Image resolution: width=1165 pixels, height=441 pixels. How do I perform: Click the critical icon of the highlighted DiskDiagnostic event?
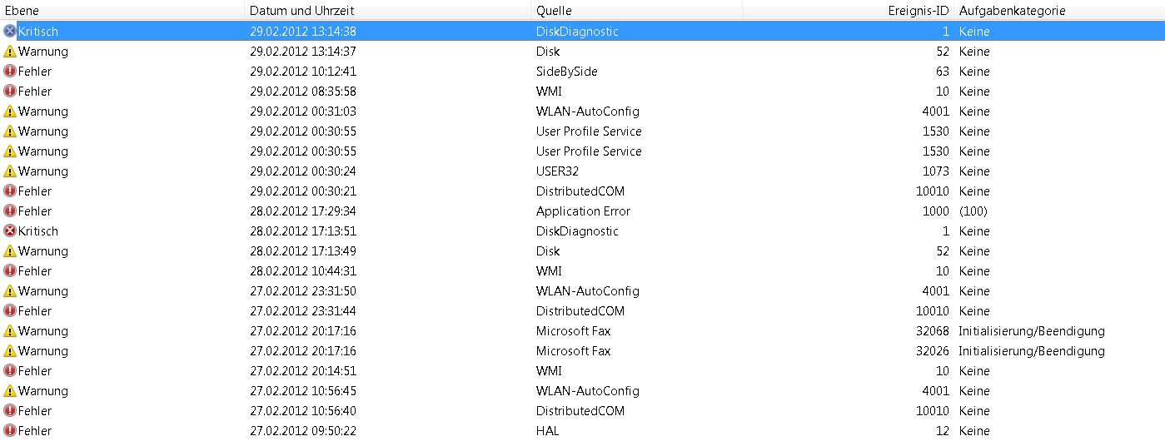point(10,32)
